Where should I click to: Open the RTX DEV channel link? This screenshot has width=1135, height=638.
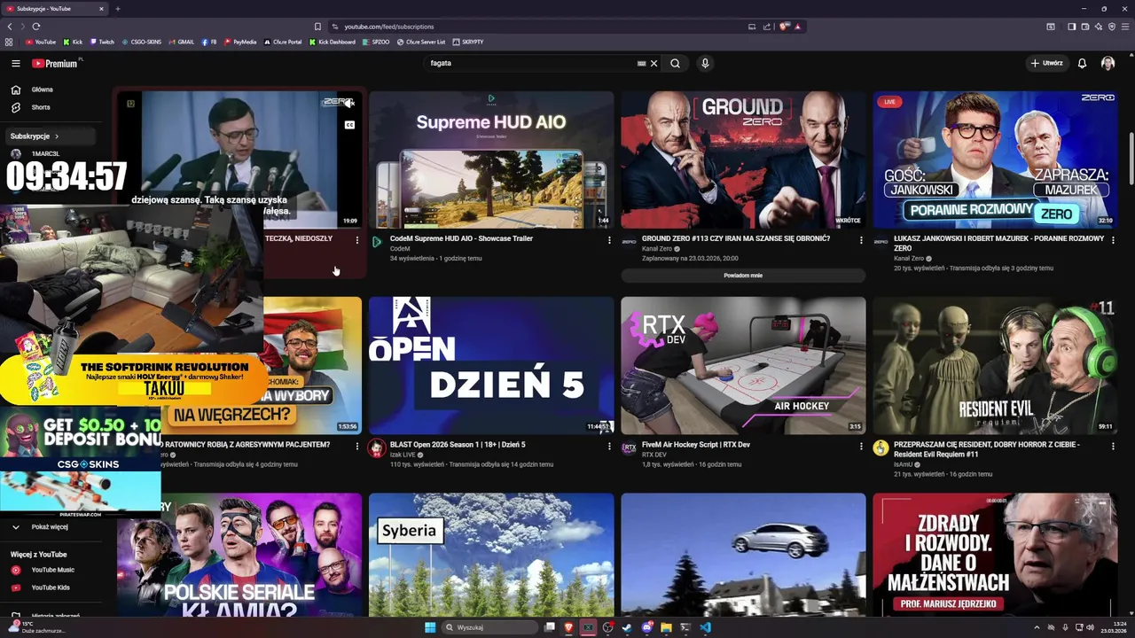click(x=654, y=455)
